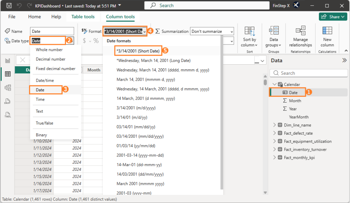Click Data groups icon
350x203 pixels.
[274, 31]
